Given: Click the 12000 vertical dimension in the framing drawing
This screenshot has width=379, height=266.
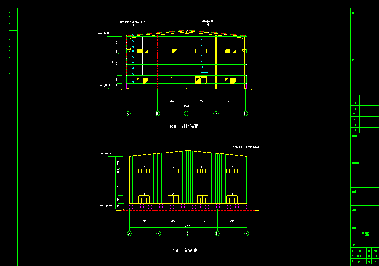Looking at the screenshot, I should tap(112, 63).
